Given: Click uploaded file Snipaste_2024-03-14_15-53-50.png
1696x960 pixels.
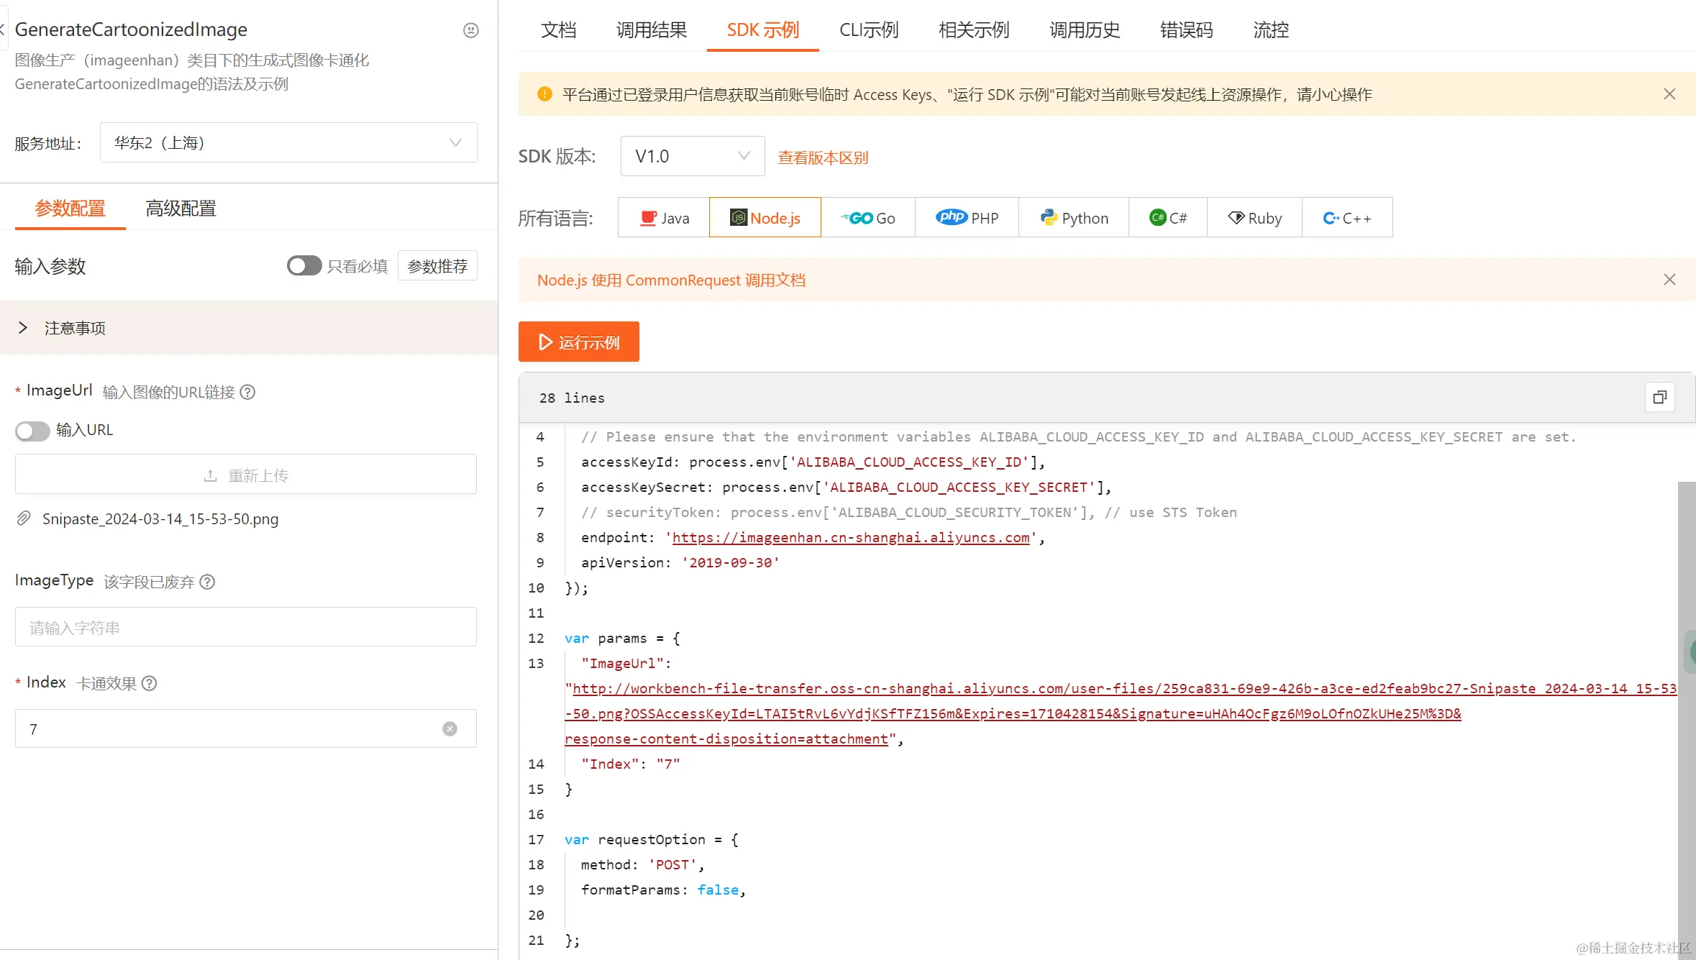Looking at the screenshot, I should (x=160, y=518).
